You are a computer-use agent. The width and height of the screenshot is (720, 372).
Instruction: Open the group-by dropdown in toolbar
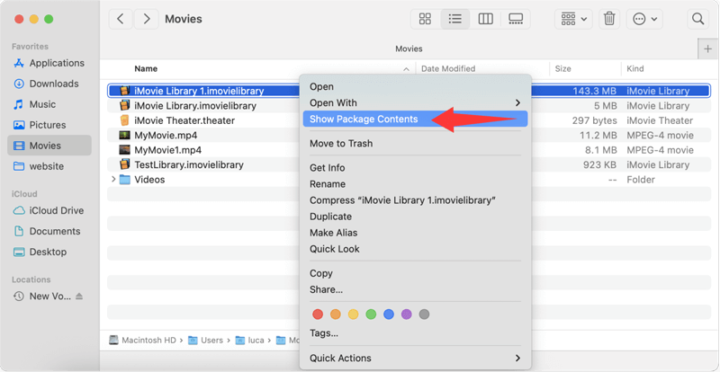click(x=573, y=19)
